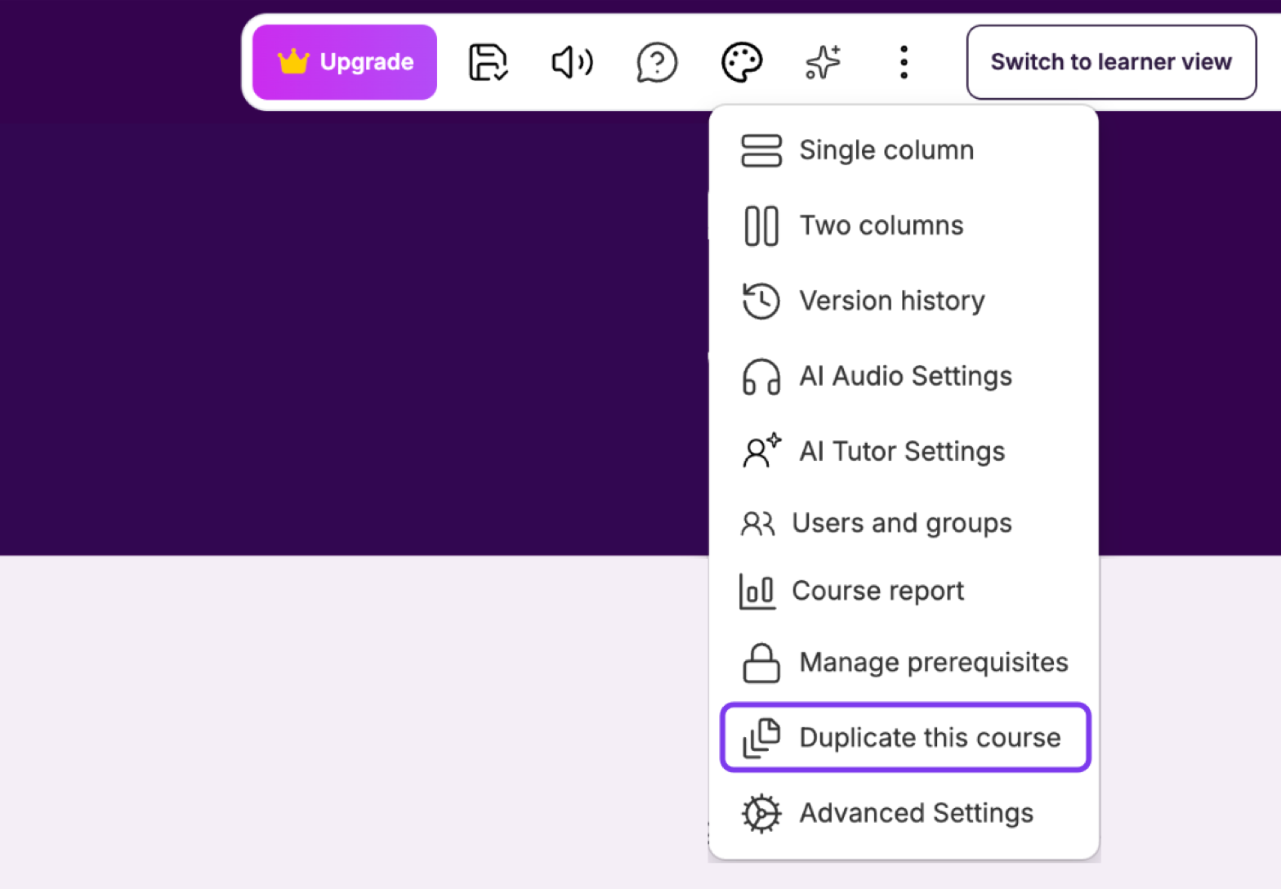
Task: Click the save course icon
Action: 489,62
